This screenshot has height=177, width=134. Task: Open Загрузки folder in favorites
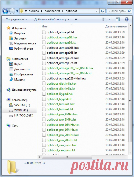20,38
